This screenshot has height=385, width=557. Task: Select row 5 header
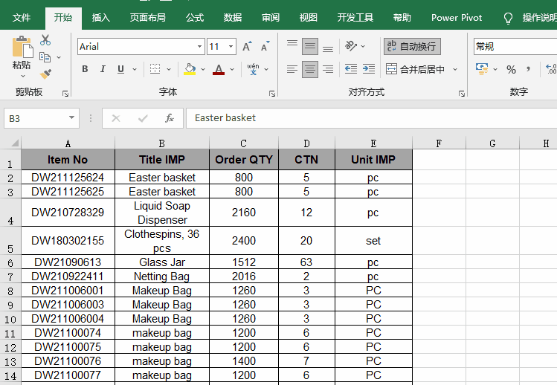coord(10,241)
